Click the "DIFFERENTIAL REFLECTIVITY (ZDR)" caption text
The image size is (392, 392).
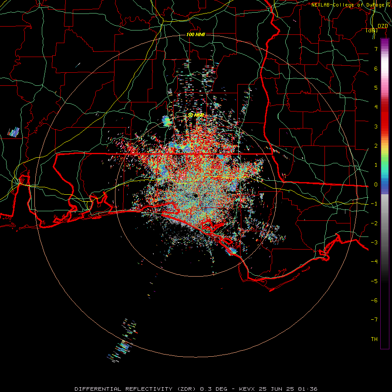(x=135, y=389)
